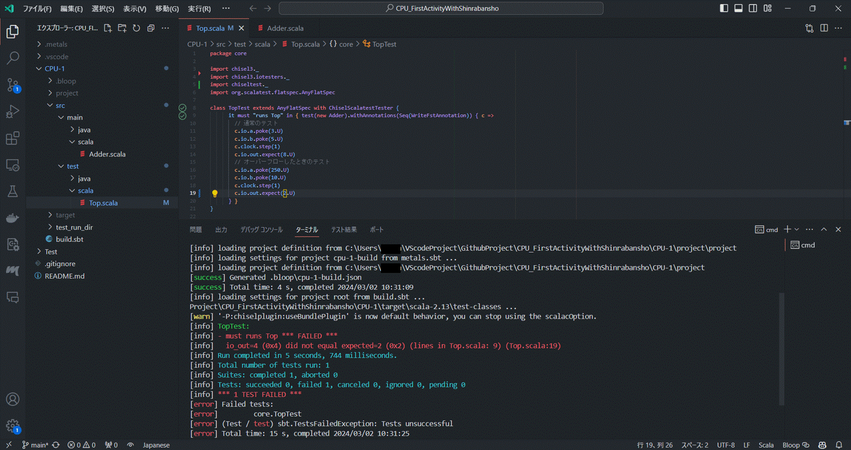This screenshot has width=851, height=450.
Task: Click new file icon in explorer
Action: click(x=108, y=28)
